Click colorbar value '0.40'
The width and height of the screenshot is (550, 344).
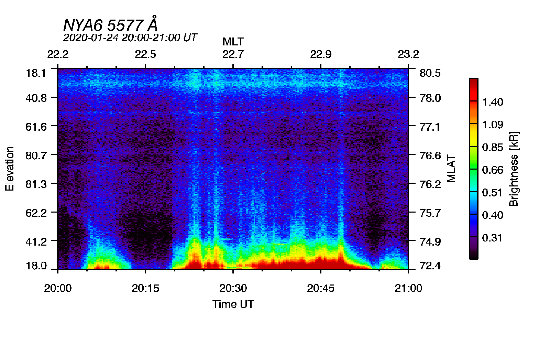(x=493, y=215)
